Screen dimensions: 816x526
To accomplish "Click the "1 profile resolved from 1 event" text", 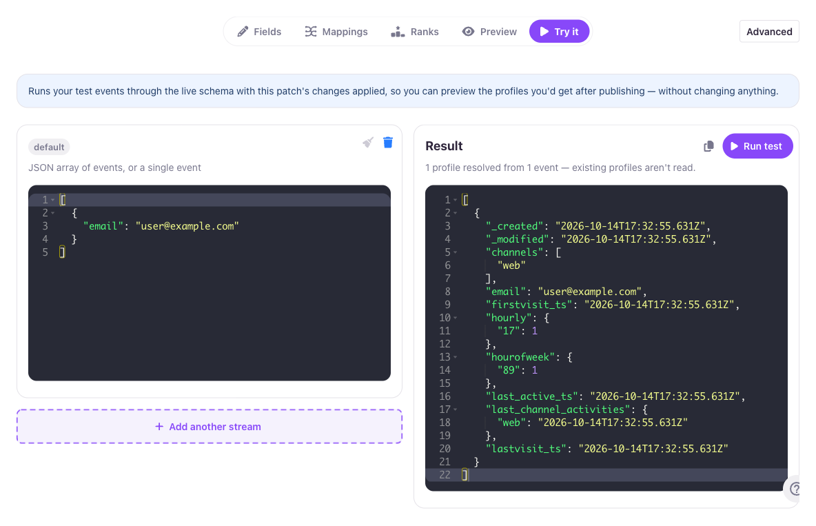I will click(491, 168).
